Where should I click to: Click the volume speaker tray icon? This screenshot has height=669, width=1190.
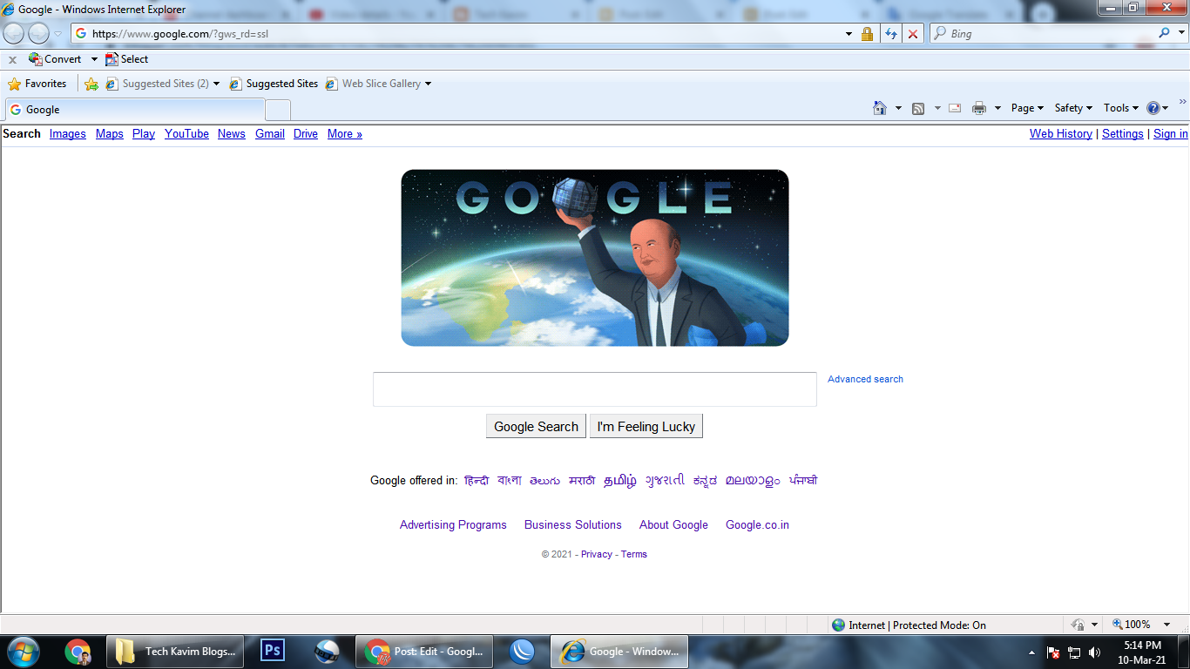[x=1095, y=652]
